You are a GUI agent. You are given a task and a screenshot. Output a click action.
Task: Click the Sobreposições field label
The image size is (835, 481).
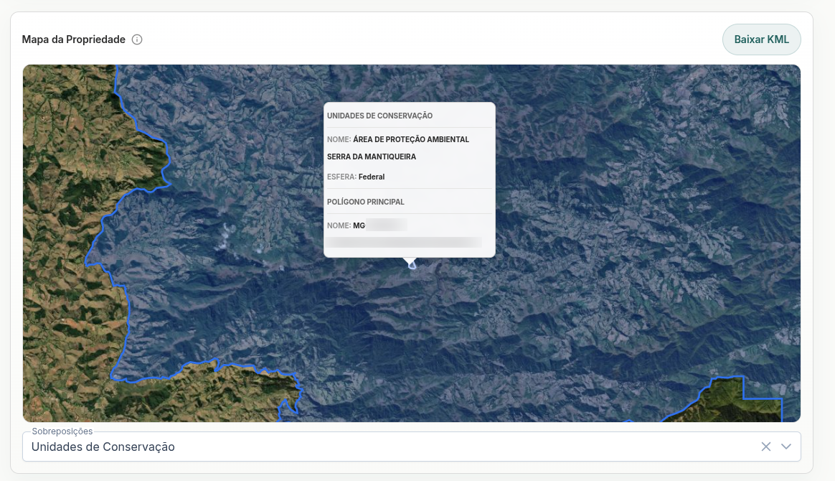tap(62, 431)
